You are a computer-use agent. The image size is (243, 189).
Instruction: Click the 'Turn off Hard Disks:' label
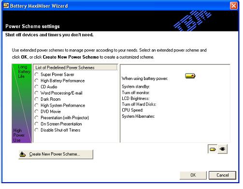pos(139,104)
